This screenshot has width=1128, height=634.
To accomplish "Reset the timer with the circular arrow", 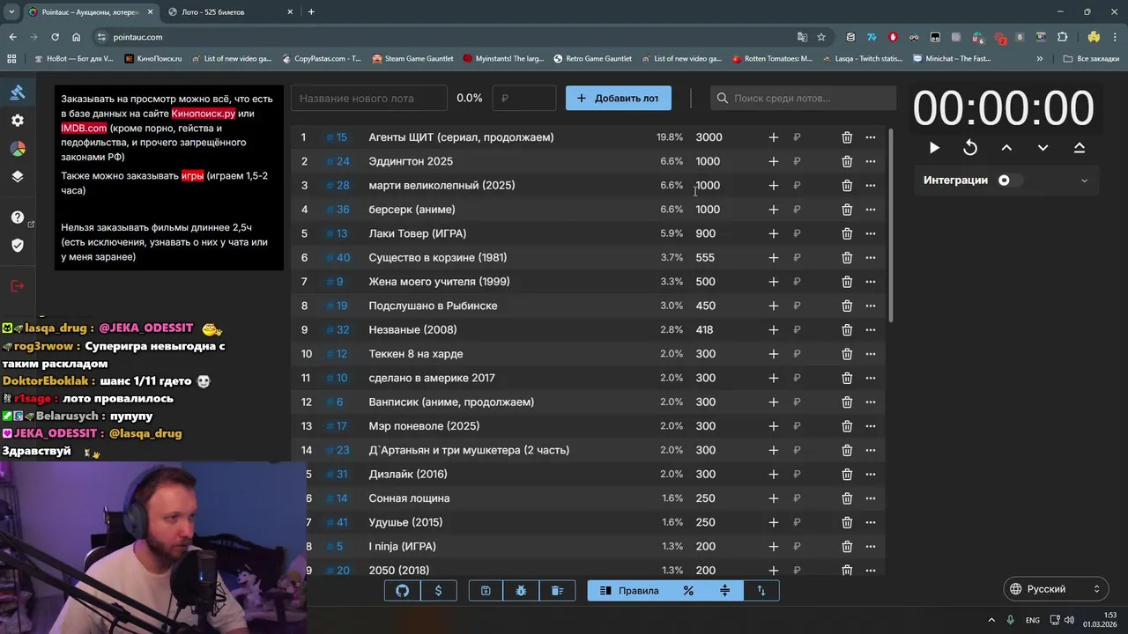I will pos(970,148).
